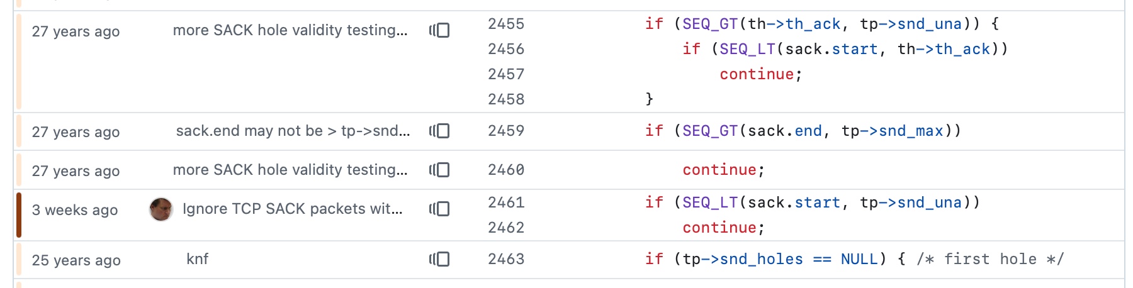View blame before the knf commit
Screen dimensions: 1133x288
439,259
